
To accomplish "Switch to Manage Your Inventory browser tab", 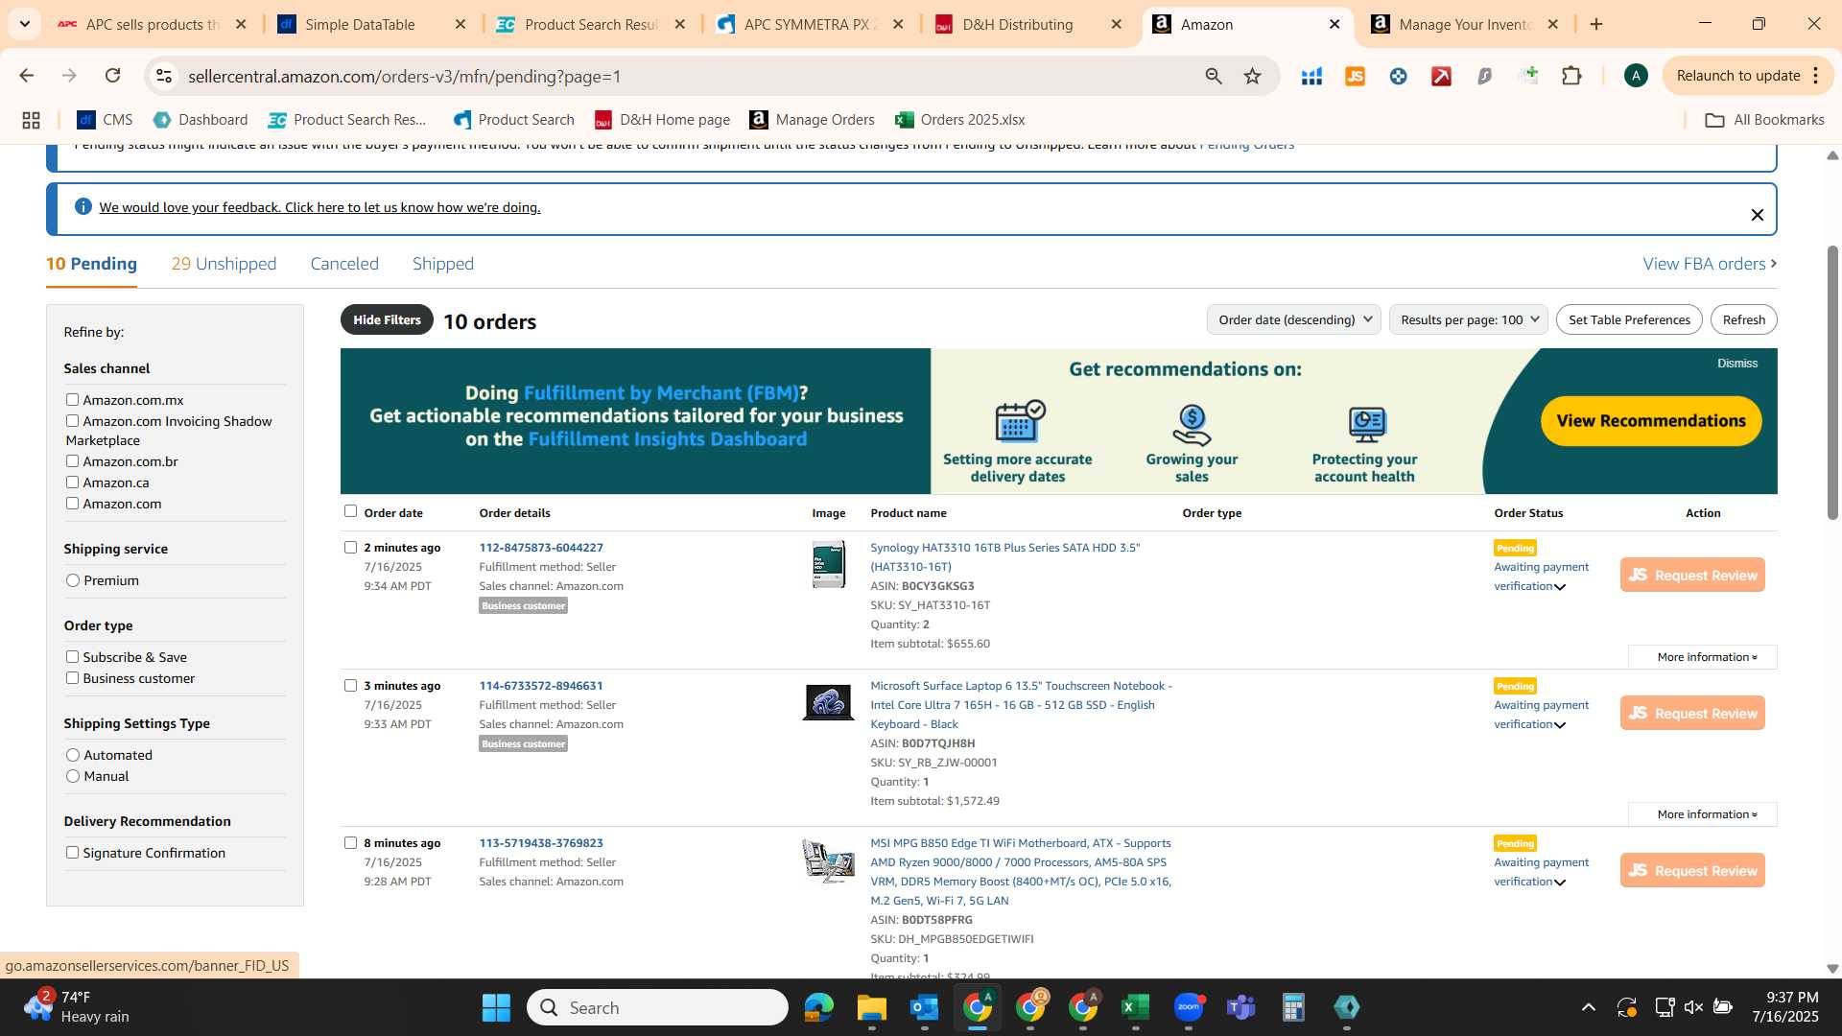I will coord(1465,24).
